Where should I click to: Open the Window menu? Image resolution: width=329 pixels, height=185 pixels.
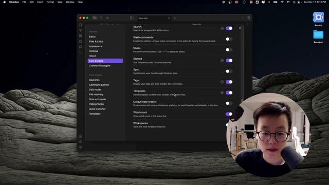click(70, 2)
